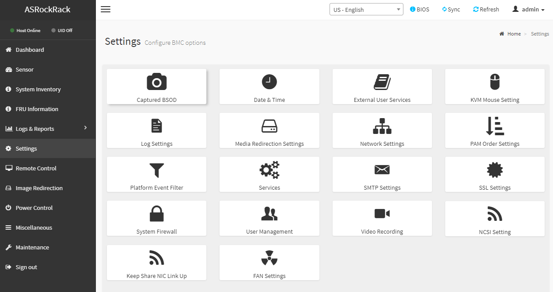The width and height of the screenshot is (553, 292).
Task: Open SSL Settings certificate icon
Action: [x=495, y=170]
